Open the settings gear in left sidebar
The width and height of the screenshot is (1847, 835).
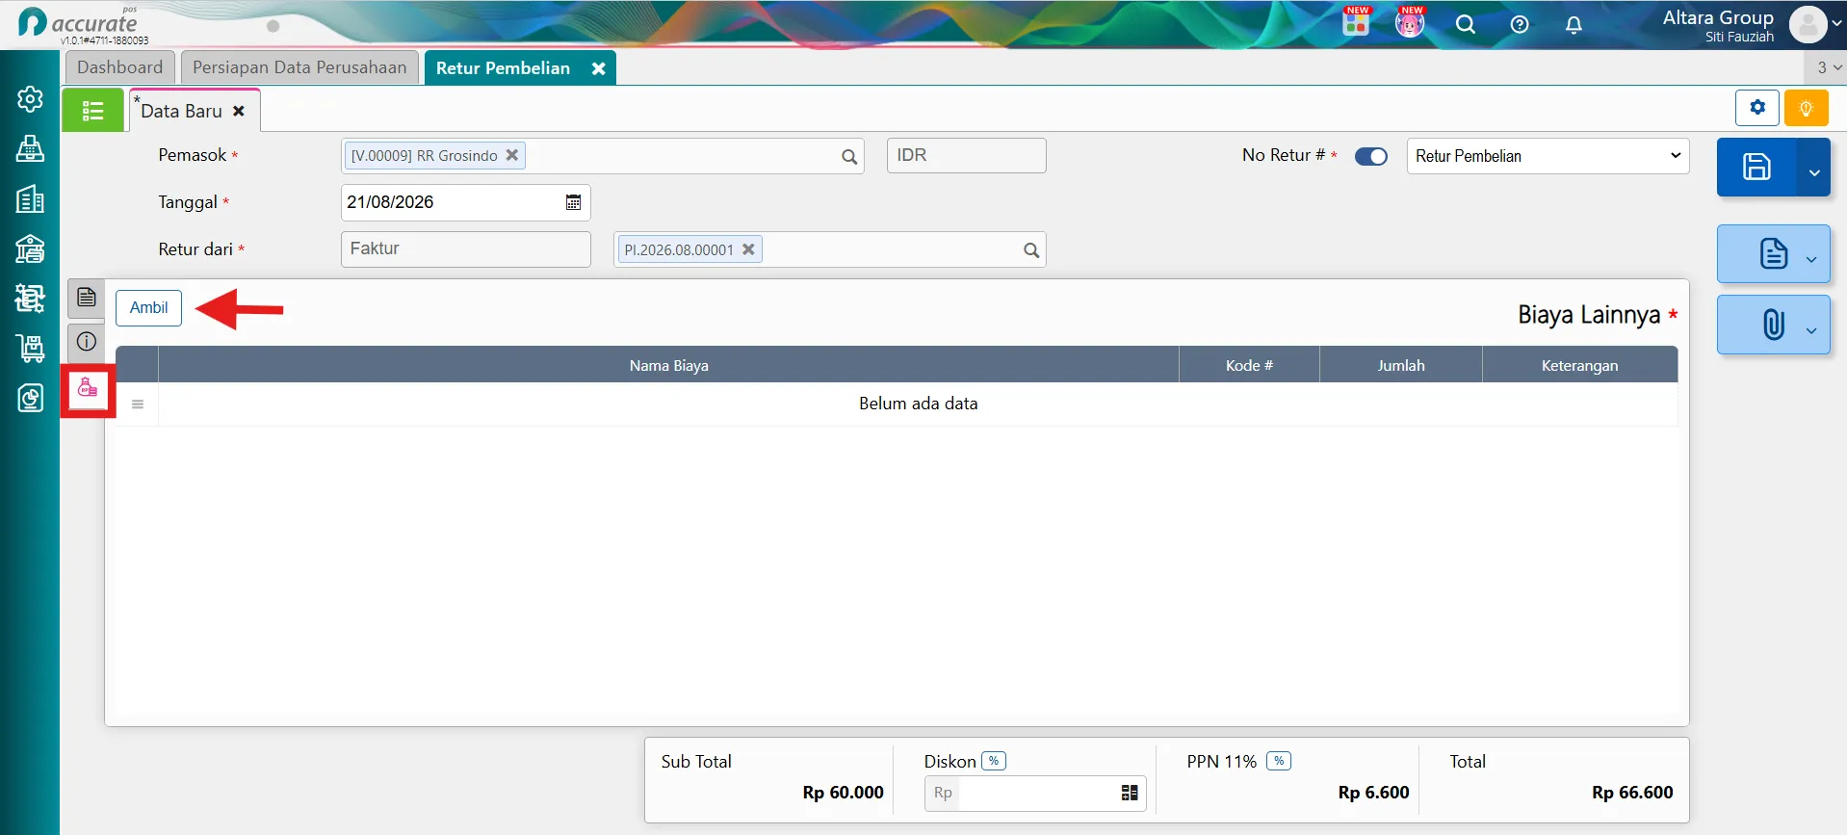30,99
